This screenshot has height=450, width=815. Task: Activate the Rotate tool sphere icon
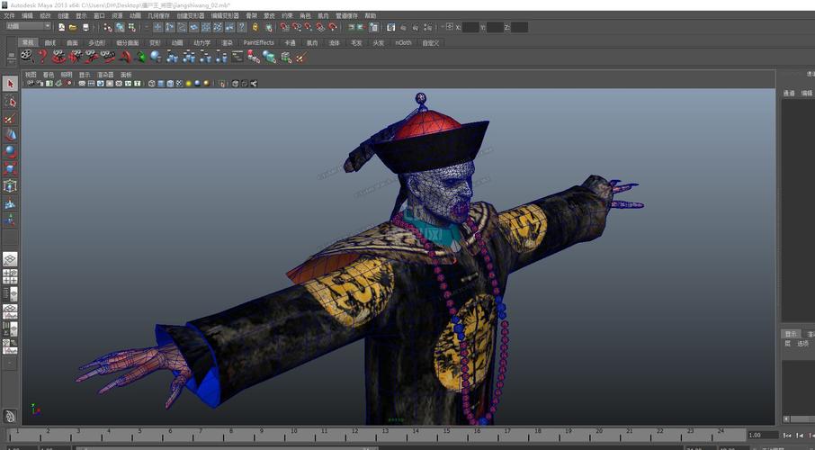point(10,152)
